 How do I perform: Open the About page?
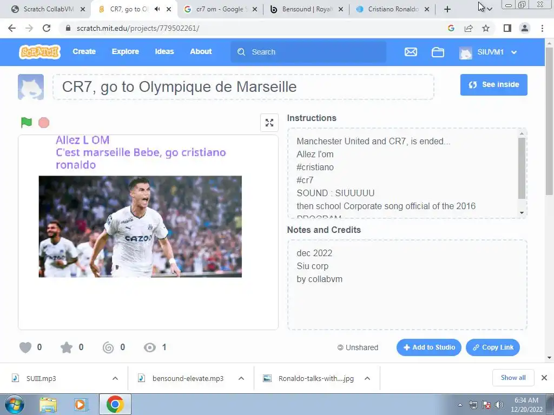pyautogui.click(x=201, y=51)
